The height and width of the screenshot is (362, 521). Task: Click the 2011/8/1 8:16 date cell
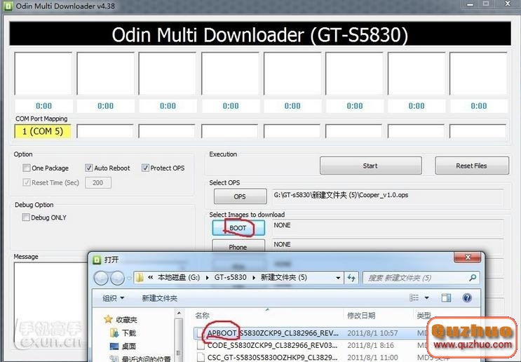(x=370, y=345)
